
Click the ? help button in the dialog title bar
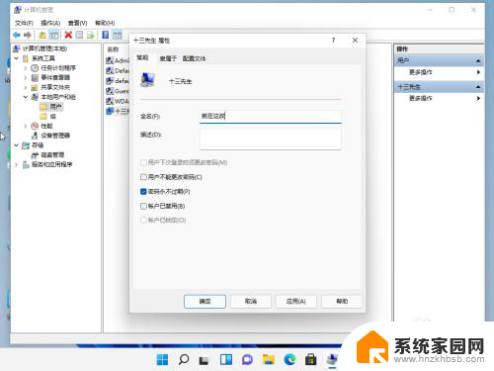(333, 41)
